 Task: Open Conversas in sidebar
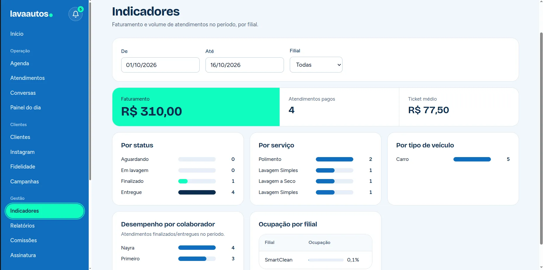(x=23, y=93)
